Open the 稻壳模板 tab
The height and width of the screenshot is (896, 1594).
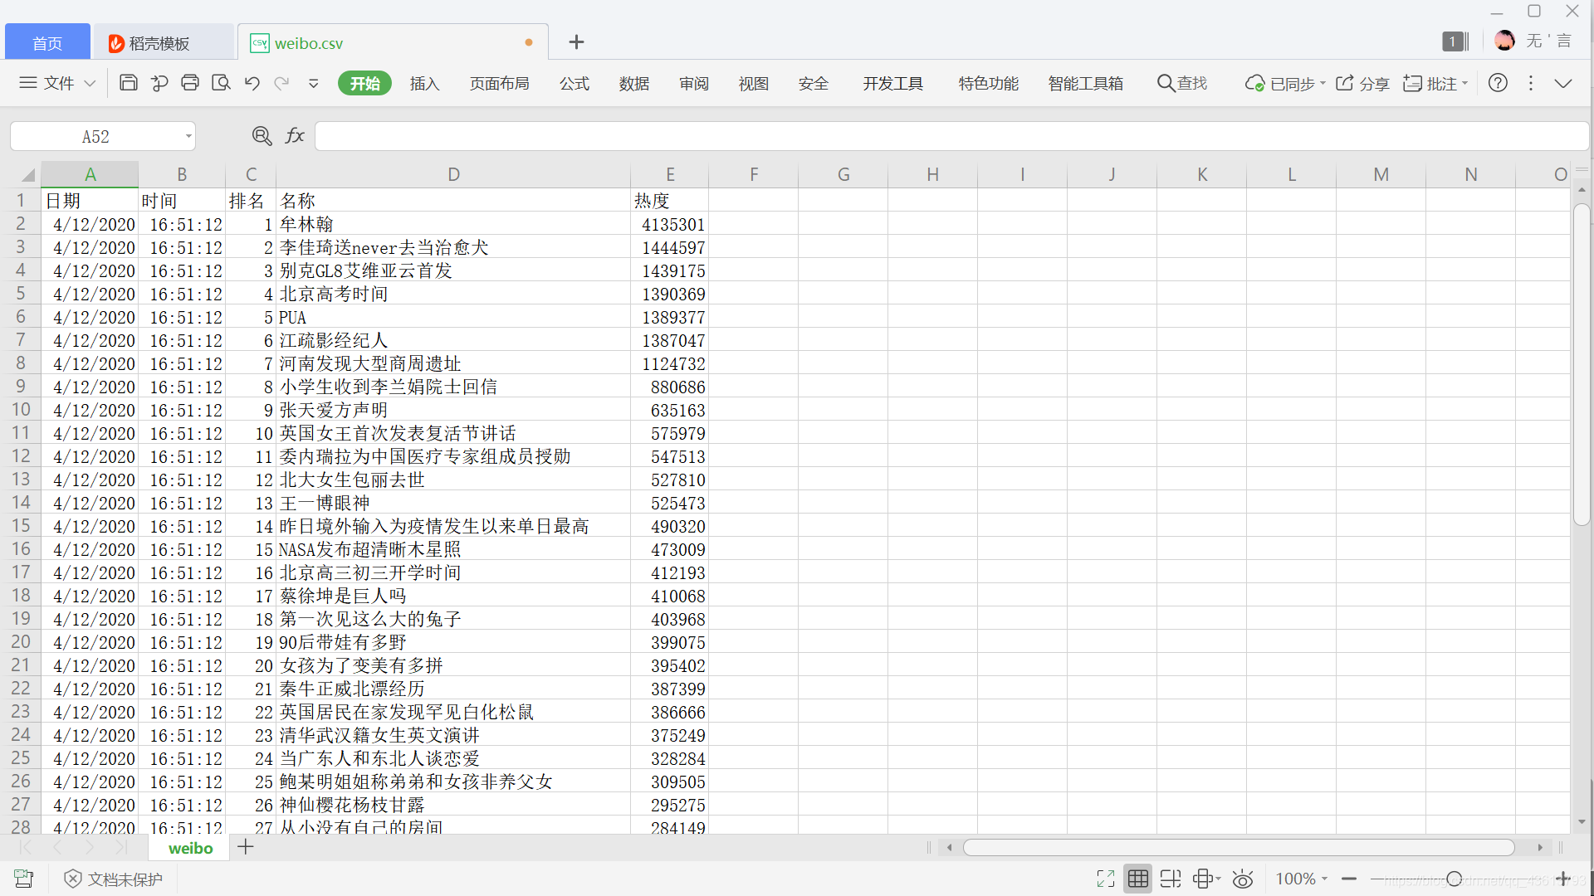click(162, 42)
